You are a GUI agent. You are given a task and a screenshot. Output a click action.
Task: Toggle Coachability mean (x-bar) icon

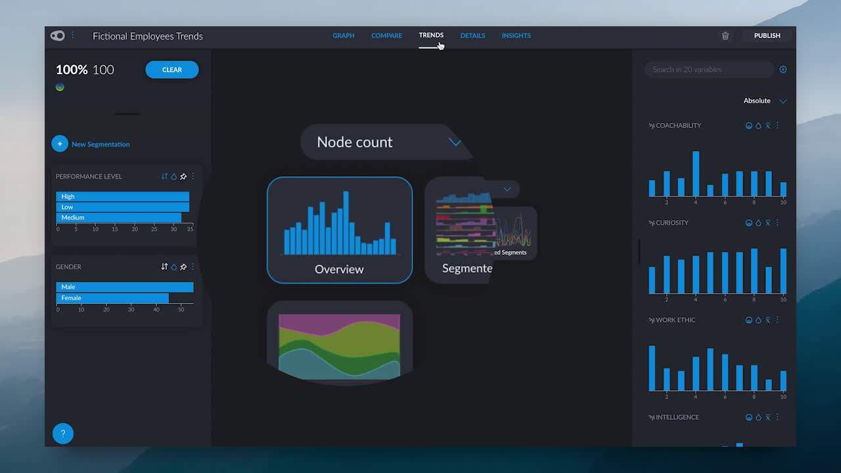click(x=767, y=125)
